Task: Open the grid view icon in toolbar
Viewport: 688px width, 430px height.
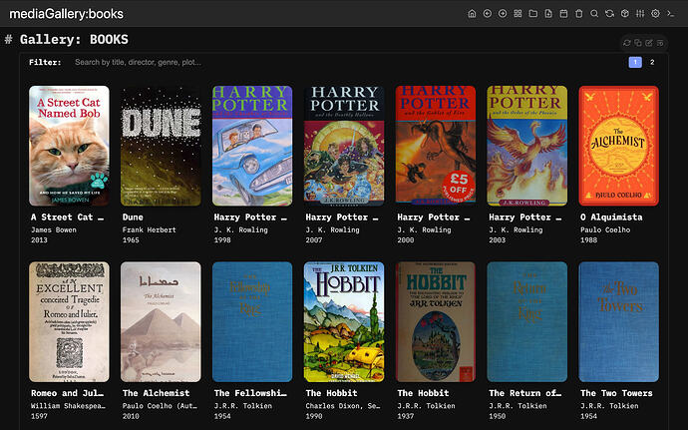Action: pos(518,14)
